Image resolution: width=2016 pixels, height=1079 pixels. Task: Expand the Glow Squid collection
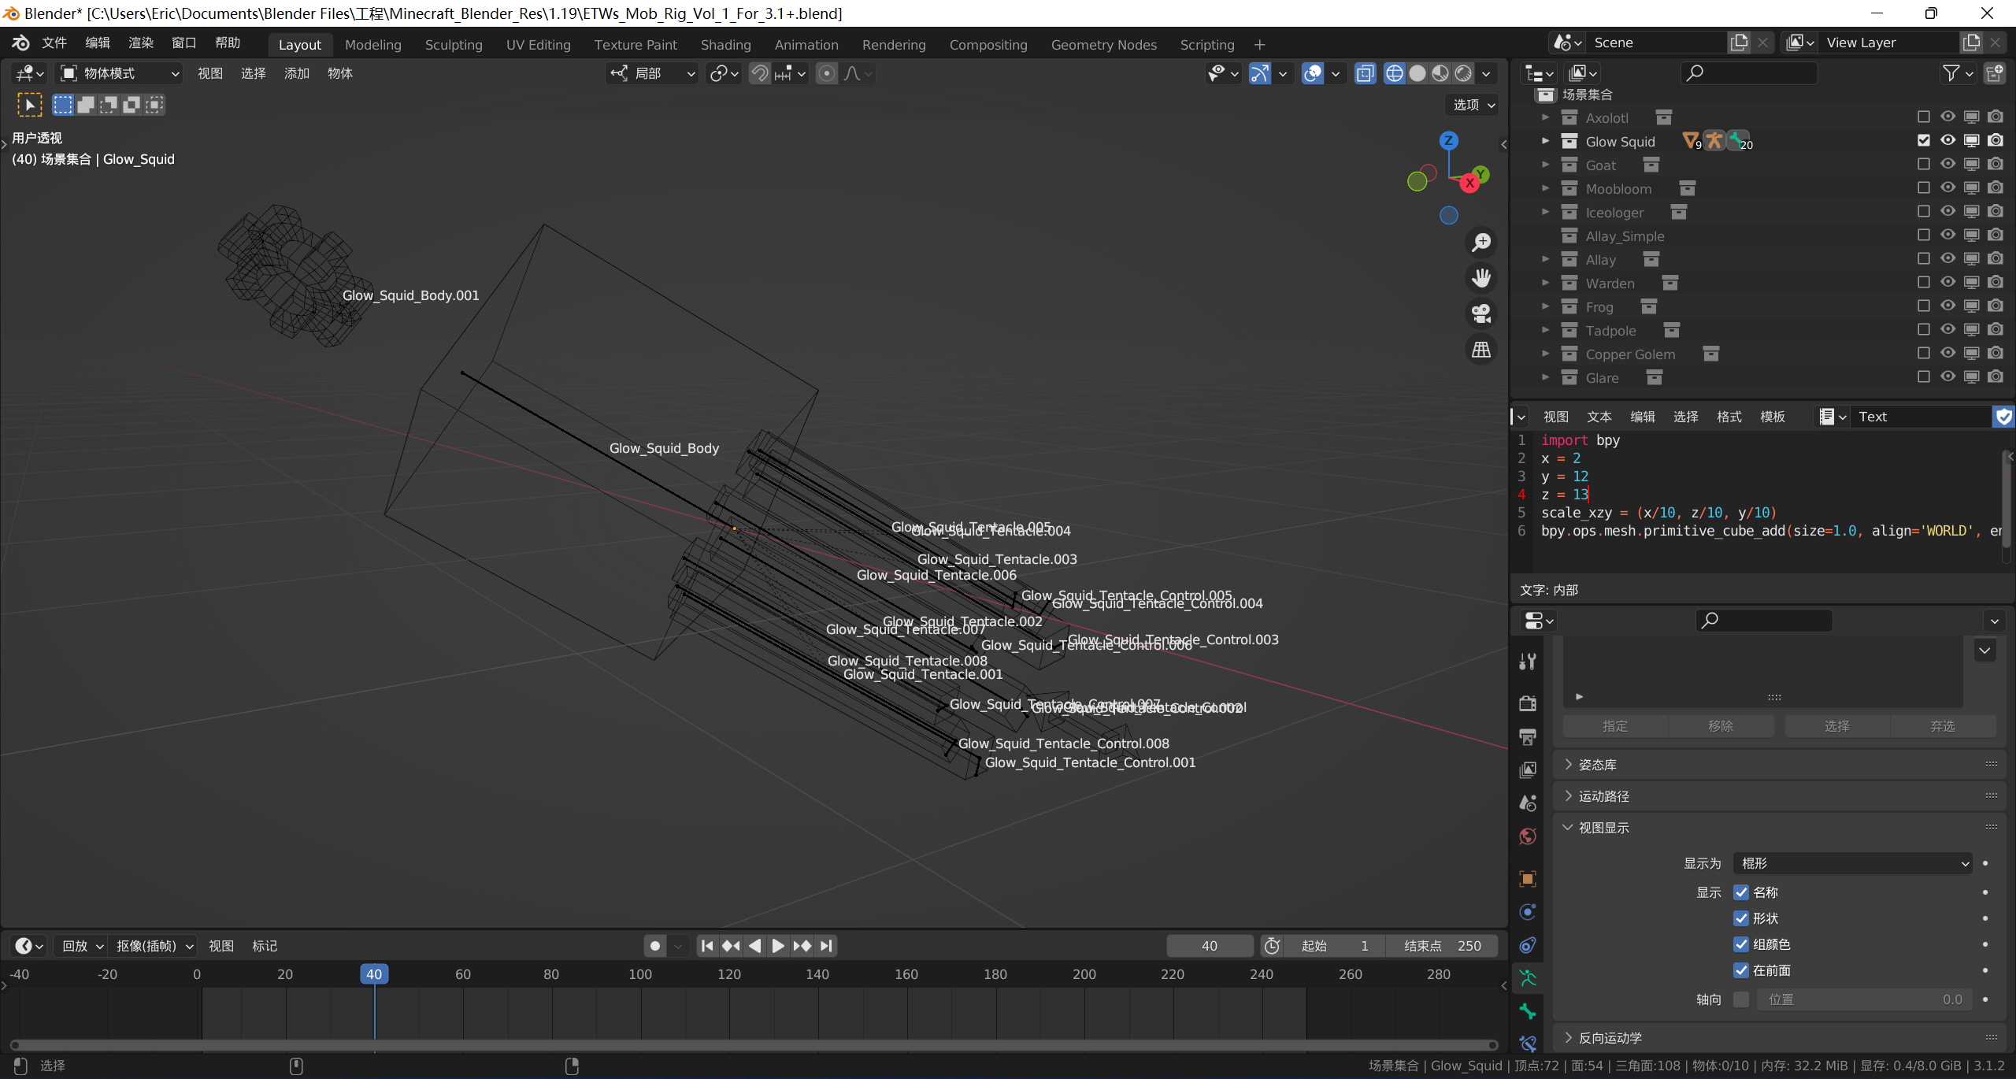pyautogui.click(x=1545, y=141)
